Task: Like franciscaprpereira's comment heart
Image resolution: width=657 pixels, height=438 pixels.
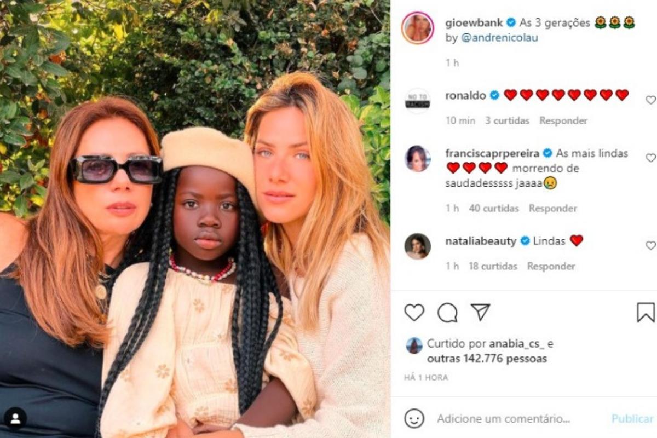Action: click(x=650, y=158)
